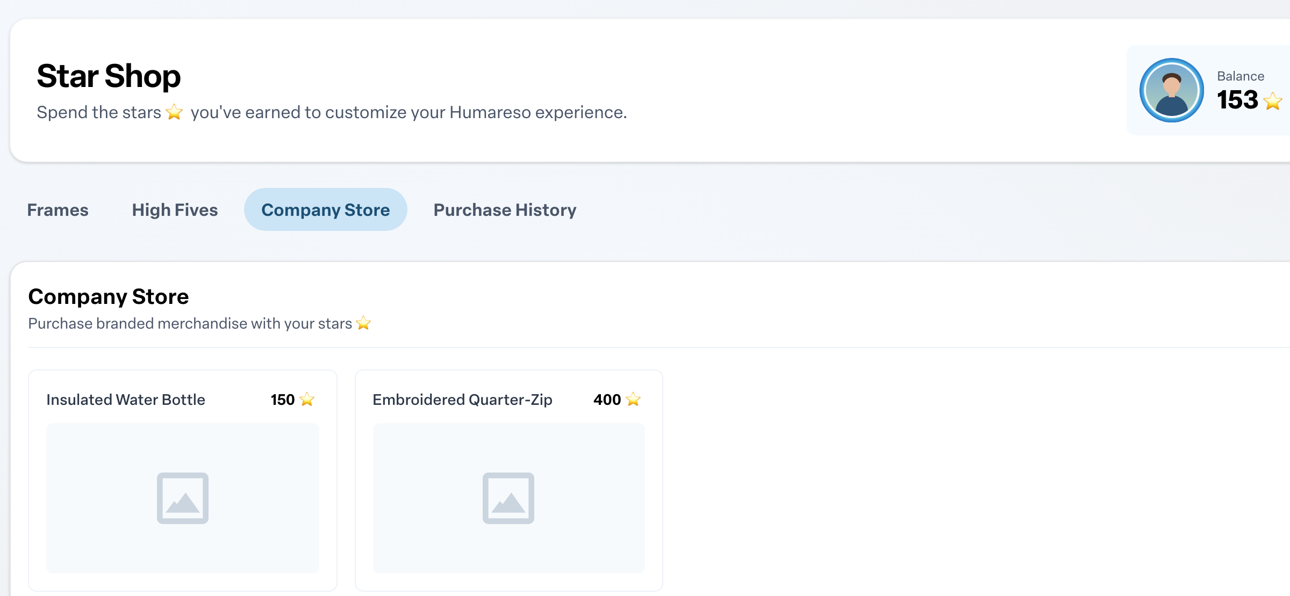Click the 400 star price
Image resolution: width=1290 pixels, height=596 pixels.
(607, 399)
